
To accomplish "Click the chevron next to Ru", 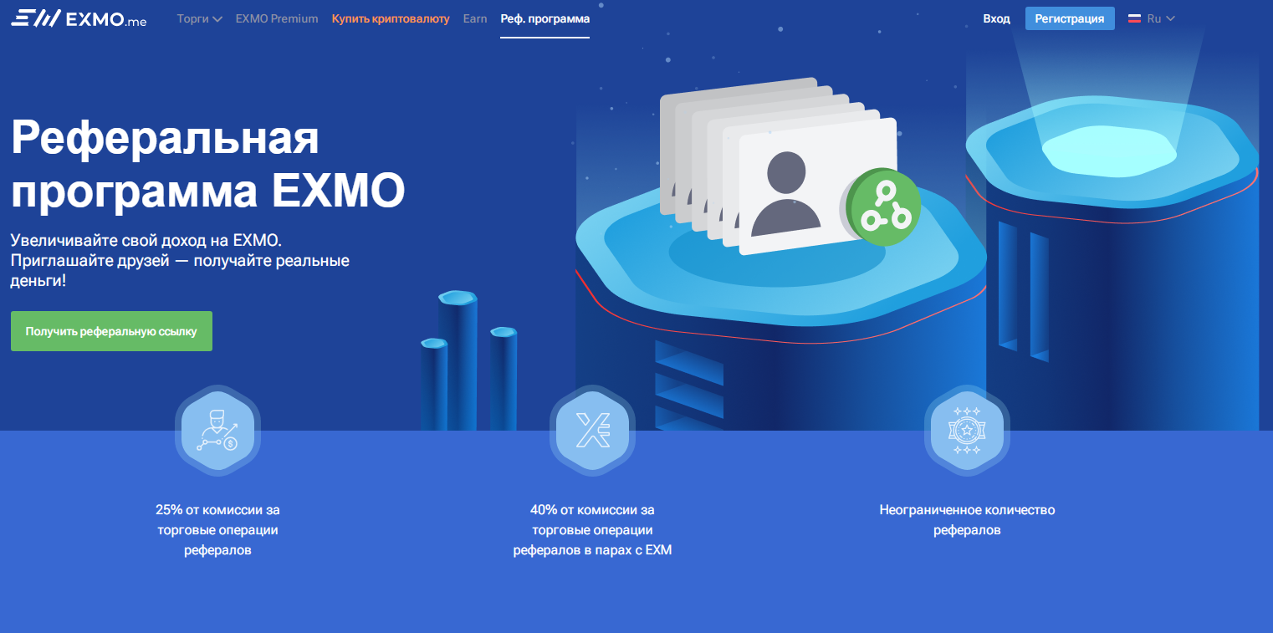I will [x=1170, y=18].
